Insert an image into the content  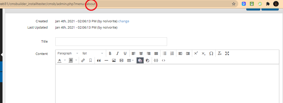114,60
